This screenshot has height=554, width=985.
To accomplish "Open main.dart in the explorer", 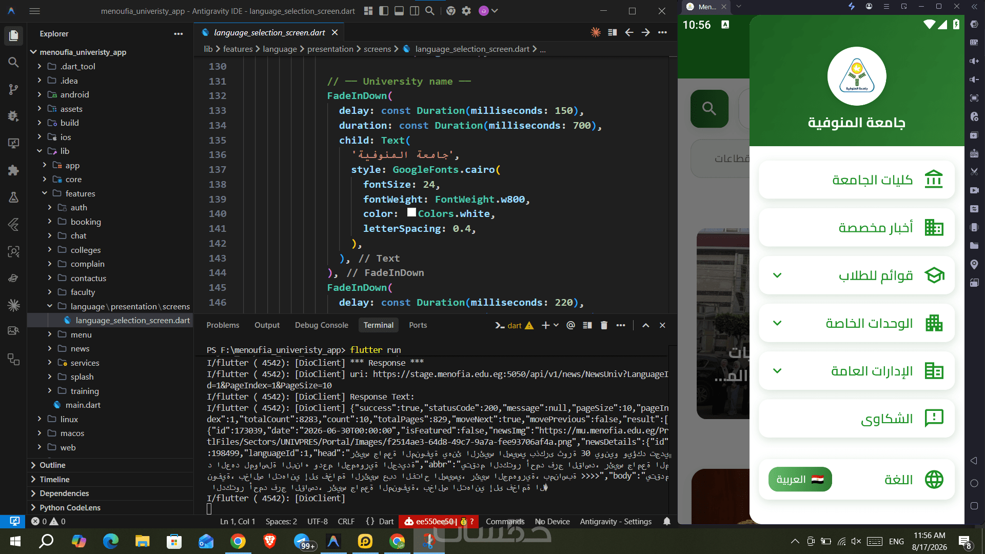I will (83, 405).
